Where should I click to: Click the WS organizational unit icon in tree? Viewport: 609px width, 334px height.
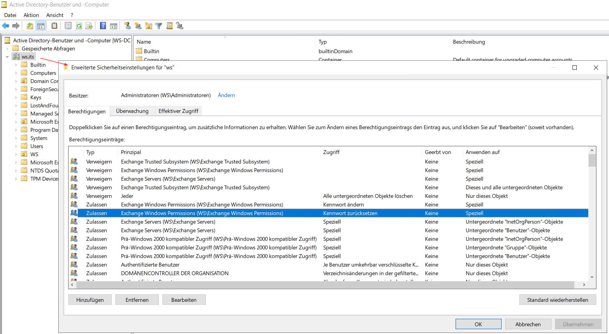point(24,154)
